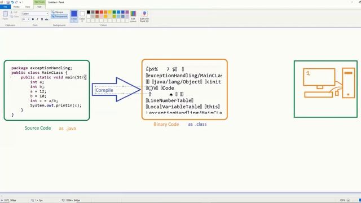Open the Edit colors dialog
This screenshot has height=203, width=361.
(133, 16)
